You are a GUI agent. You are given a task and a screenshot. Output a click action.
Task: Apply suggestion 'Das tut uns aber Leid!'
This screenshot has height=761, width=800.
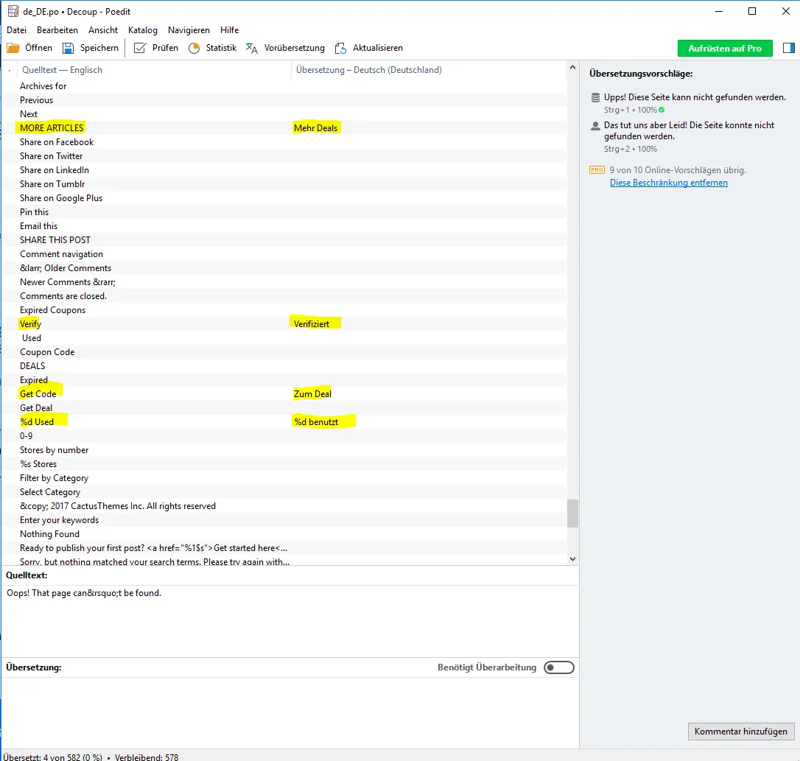coord(689,130)
